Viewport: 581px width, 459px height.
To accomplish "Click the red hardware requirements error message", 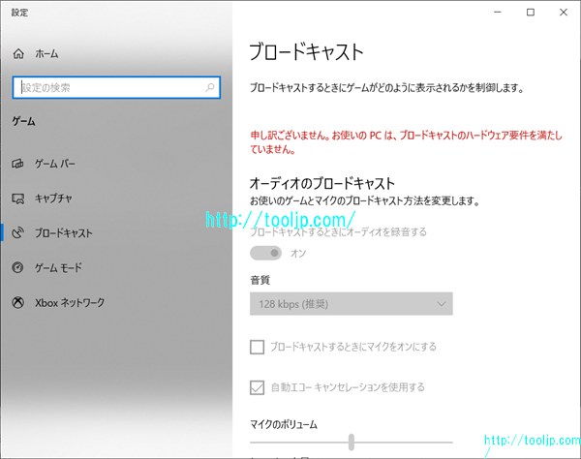I will 406,142.
